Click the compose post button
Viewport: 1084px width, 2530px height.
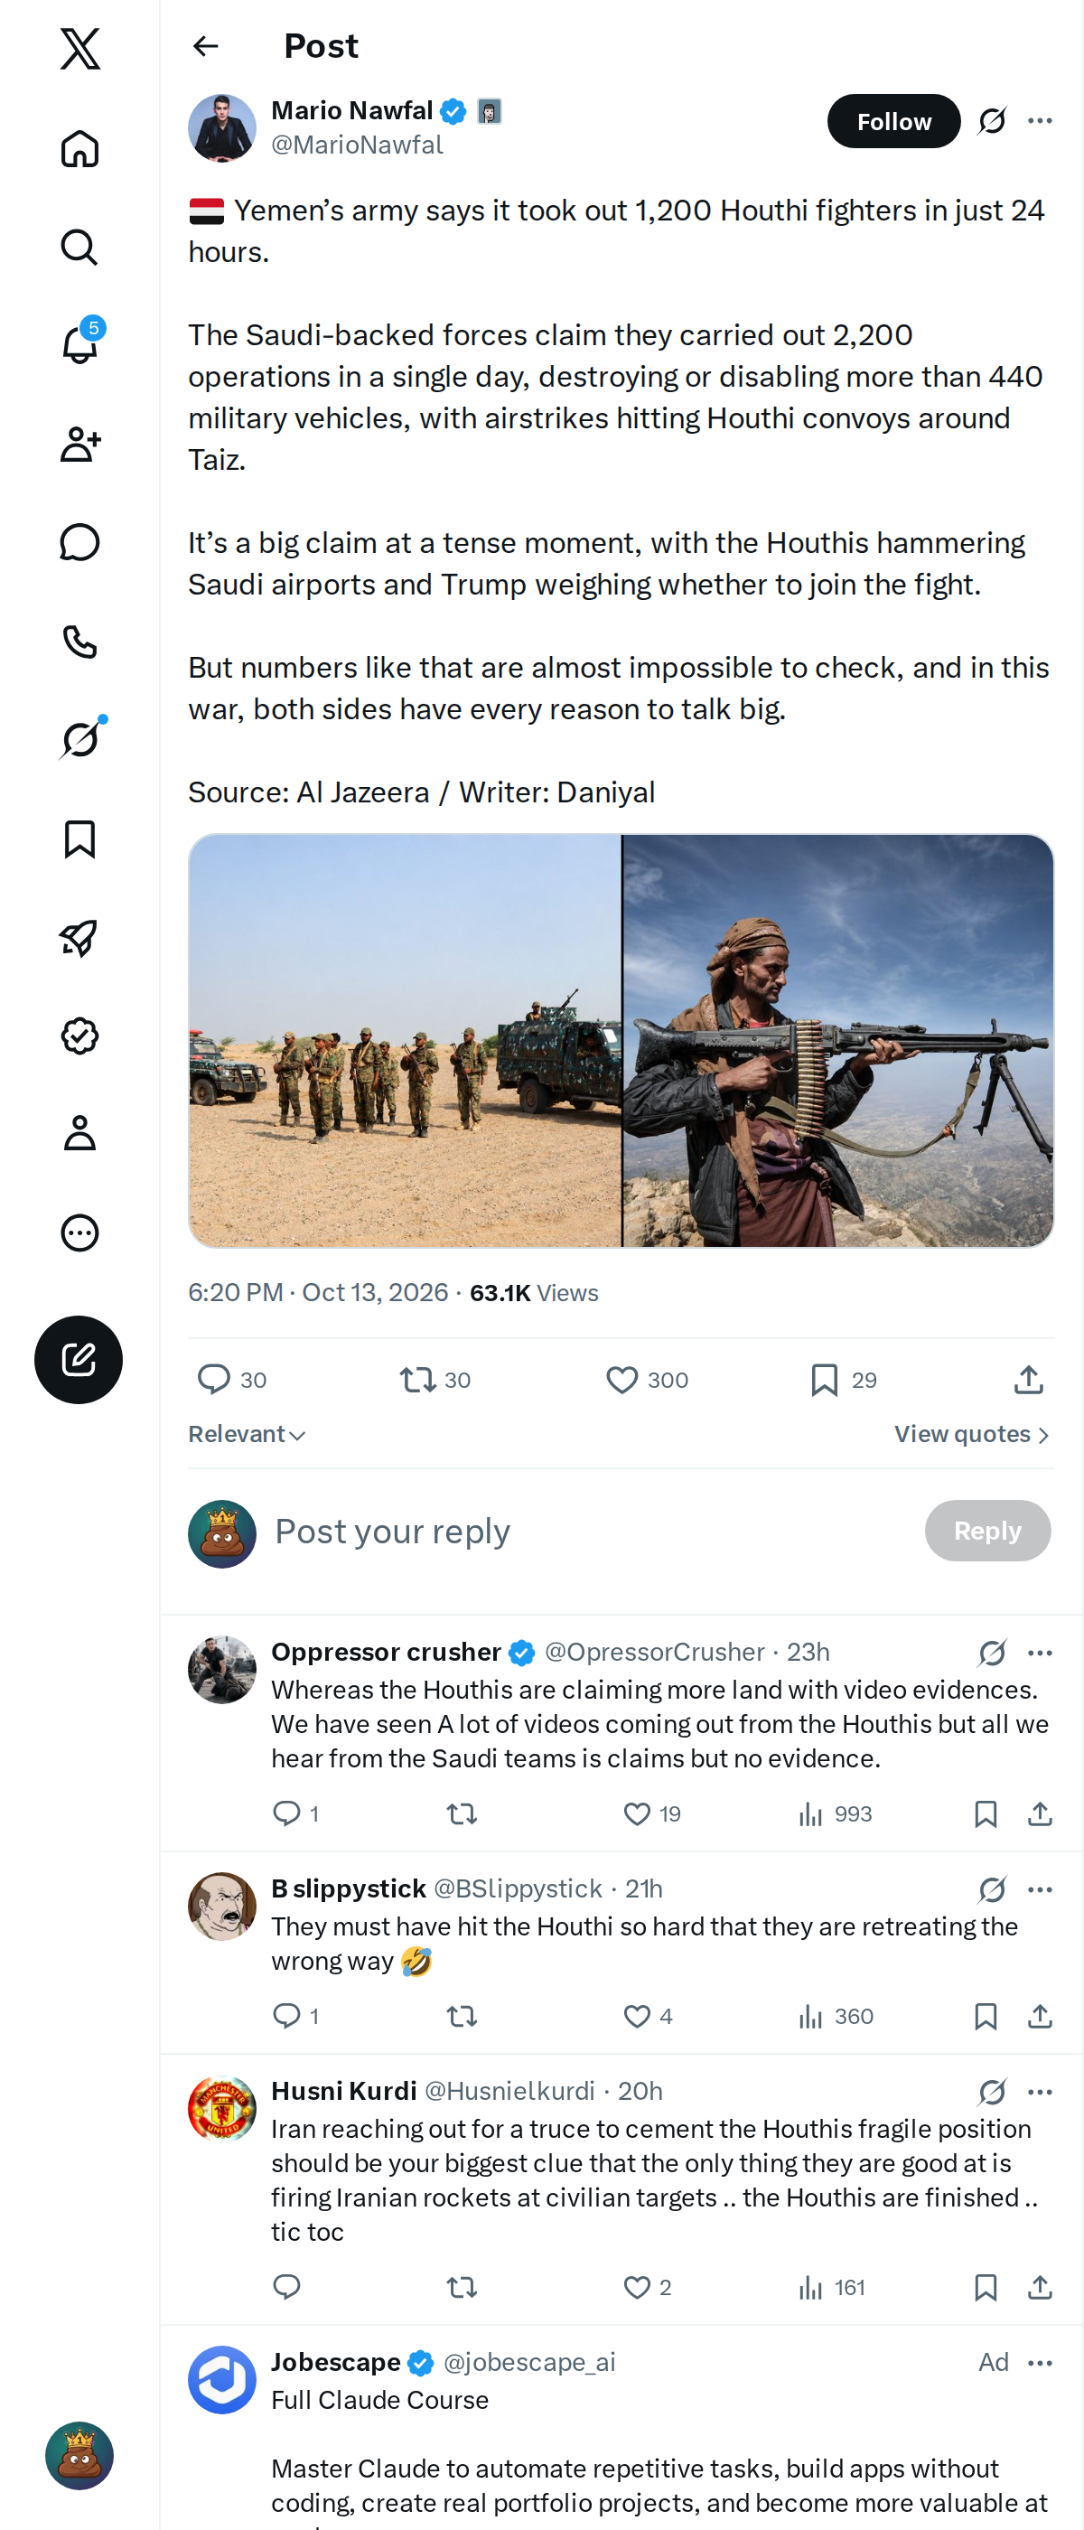pos(79,1359)
